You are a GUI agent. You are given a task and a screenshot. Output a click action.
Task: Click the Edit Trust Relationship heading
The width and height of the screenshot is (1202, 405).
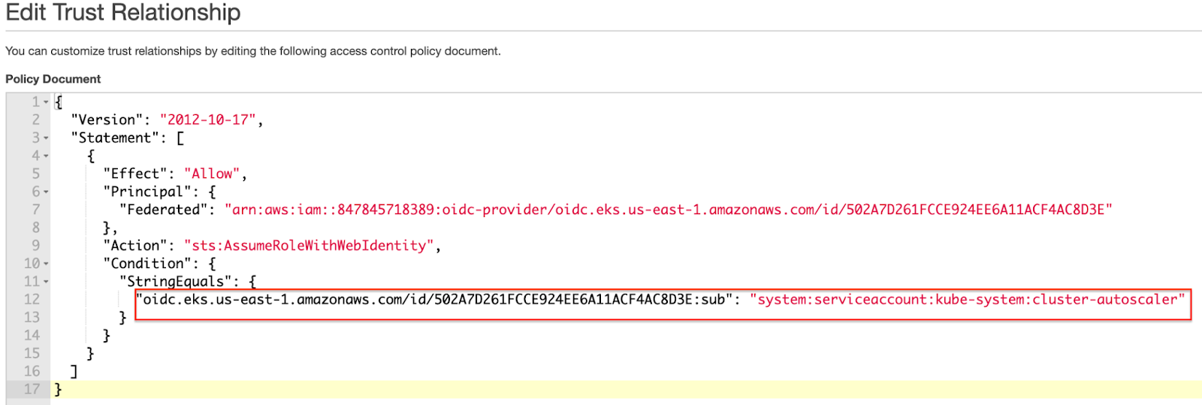pos(123,13)
